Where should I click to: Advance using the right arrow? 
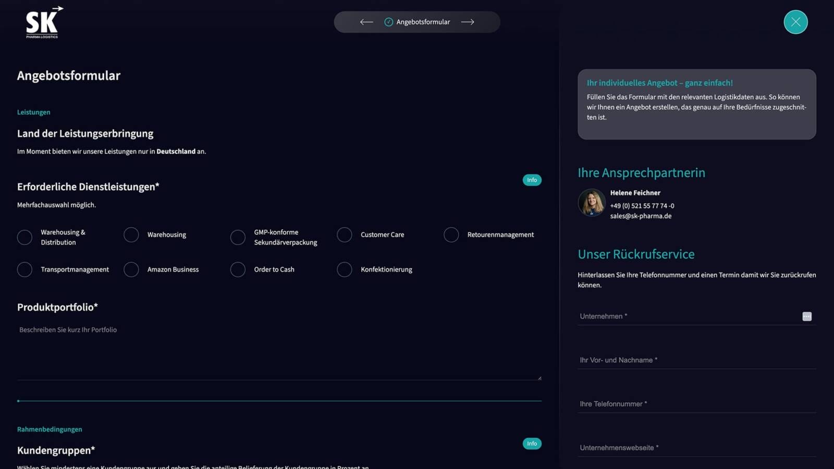(468, 22)
